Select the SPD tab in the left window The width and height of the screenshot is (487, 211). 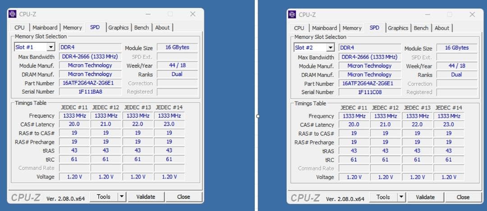95,27
